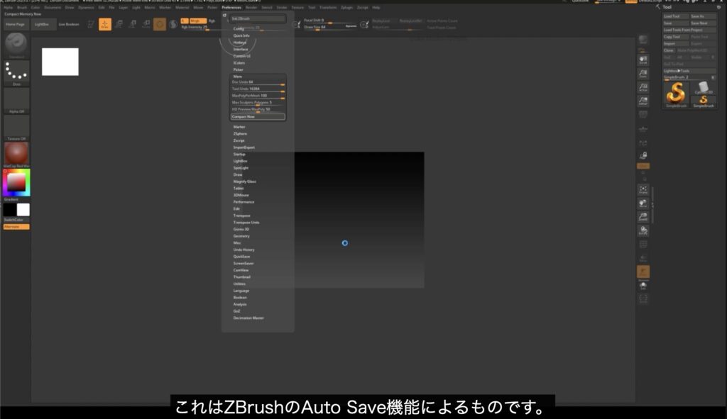Click the Init ZBrush button

point(258,18)
